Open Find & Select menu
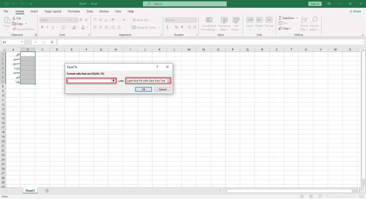Image resolution: width=366 pixels, height=199 pixels. (314, 24)
